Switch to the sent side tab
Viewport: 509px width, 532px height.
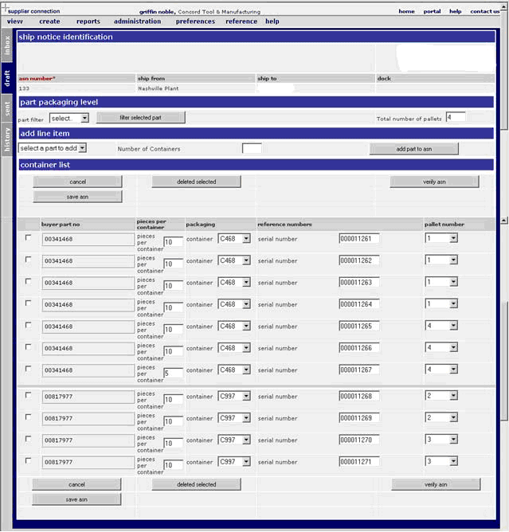click(x=7, y=108)
